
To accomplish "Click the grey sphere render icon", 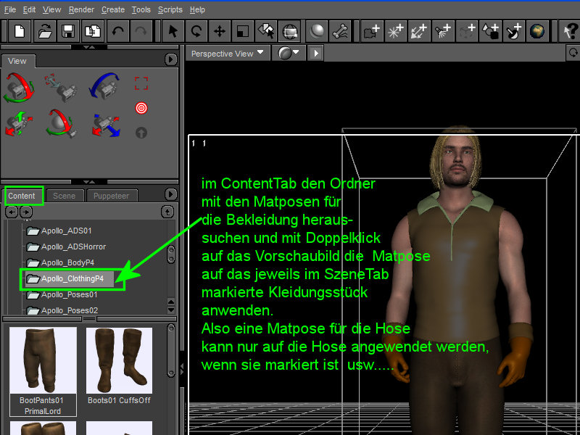I will tap(317, 31).
